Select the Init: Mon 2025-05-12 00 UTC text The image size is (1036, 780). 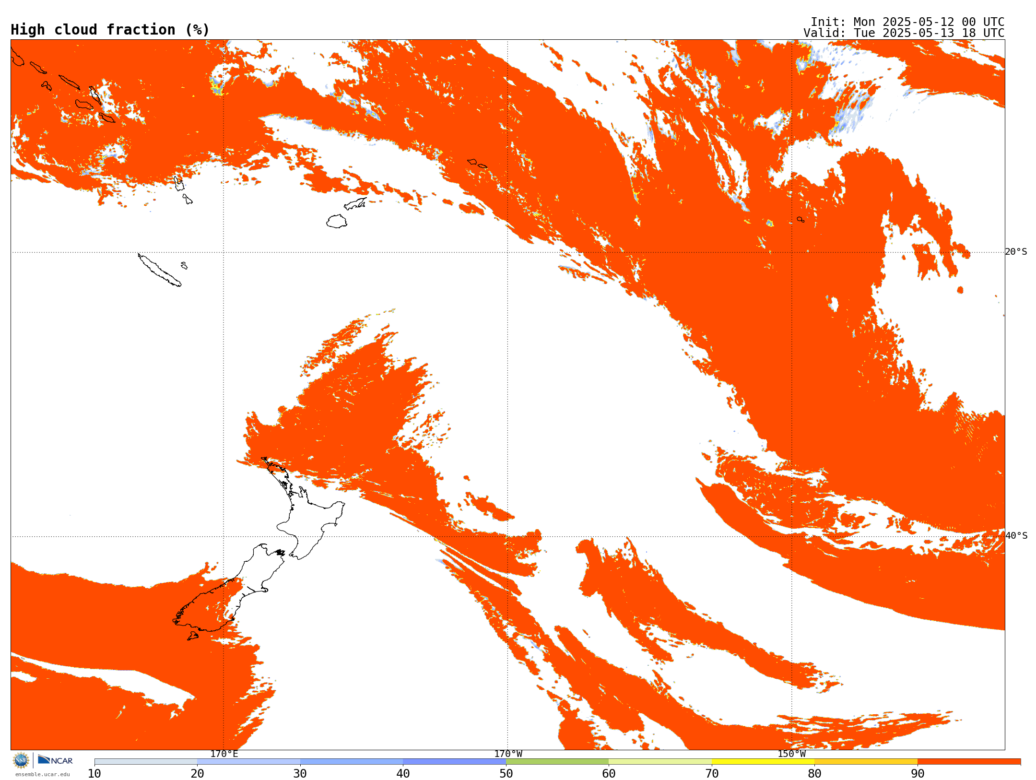point(907,22)
